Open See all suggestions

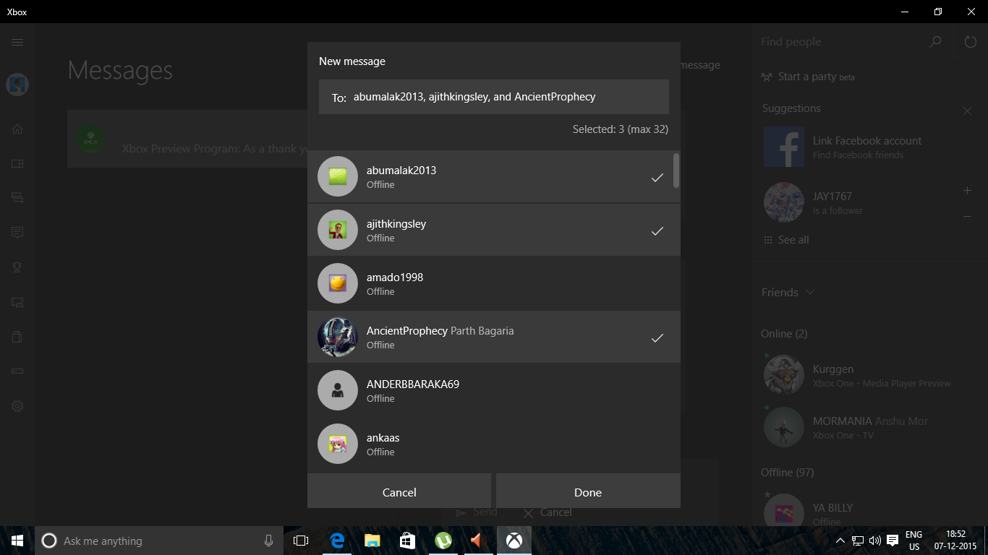[x=786, y=240]
